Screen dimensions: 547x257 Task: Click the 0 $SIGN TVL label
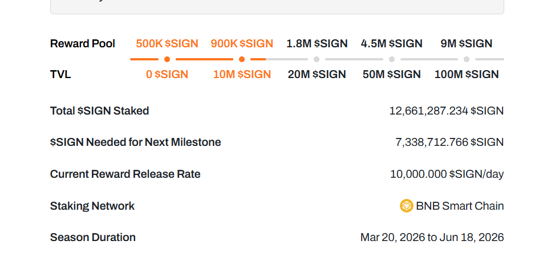point(167,74)
